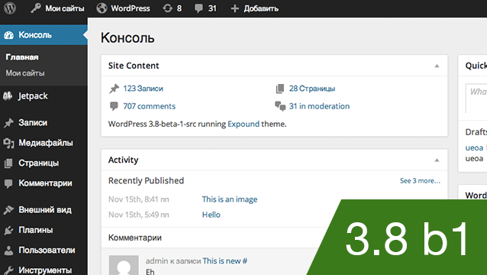
Task: Open the WordPress site name menu
Action: [131, 8]
